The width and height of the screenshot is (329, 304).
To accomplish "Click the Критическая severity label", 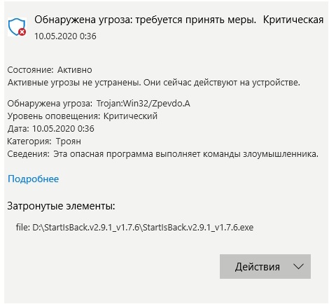I will (293, 20).
